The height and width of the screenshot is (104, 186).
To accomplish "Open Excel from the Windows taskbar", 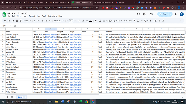I will 81,102.
